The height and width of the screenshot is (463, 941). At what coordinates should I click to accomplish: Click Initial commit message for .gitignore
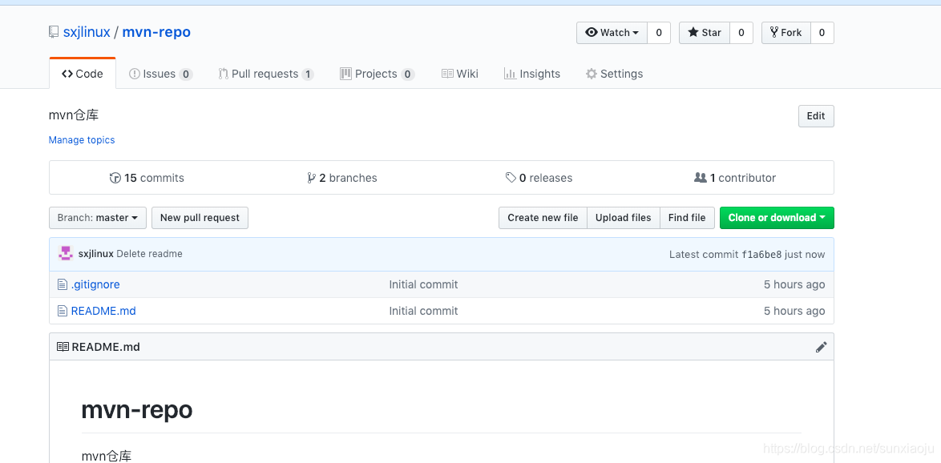tap(423, 284)
